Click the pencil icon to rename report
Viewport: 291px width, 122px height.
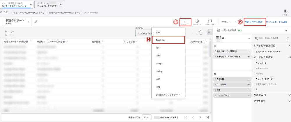point(36,22)
